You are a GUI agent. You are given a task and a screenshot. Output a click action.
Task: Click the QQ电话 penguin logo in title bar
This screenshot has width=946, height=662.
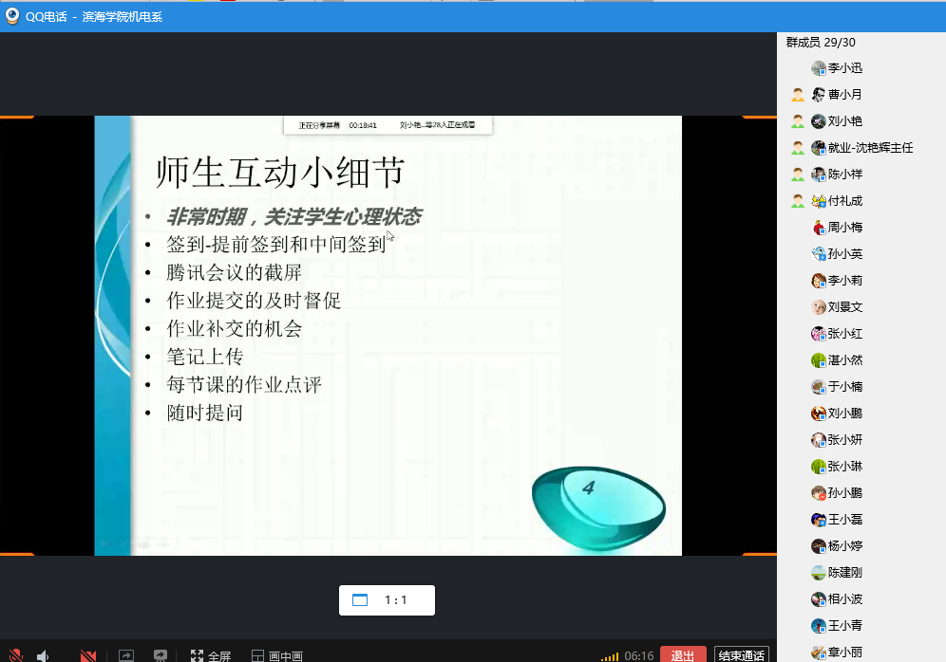tap(12, 16)
